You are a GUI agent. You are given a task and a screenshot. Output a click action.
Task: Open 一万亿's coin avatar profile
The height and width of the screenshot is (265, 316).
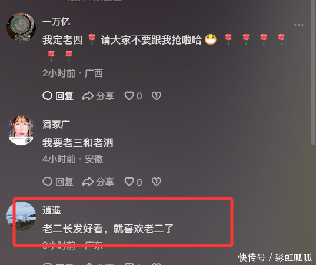[x=21, y=28]
